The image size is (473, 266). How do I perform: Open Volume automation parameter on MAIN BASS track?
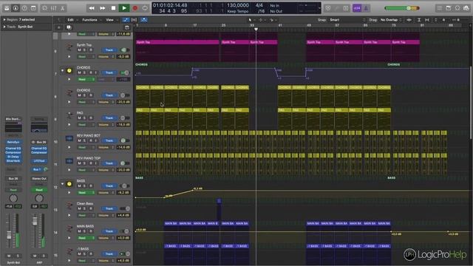[x=105, y=238]
